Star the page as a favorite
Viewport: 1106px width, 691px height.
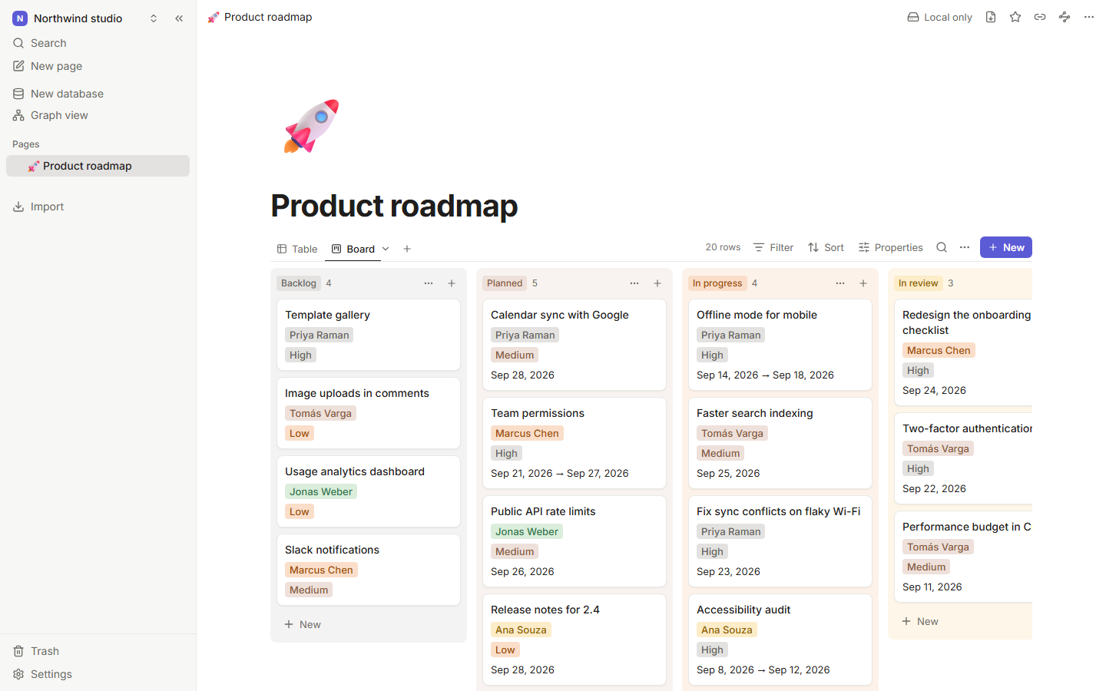[x=1015, y=17]
